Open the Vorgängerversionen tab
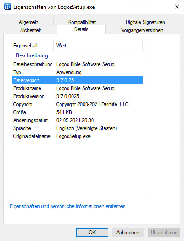This screenshot has height=241, width=184. point(142,30)
